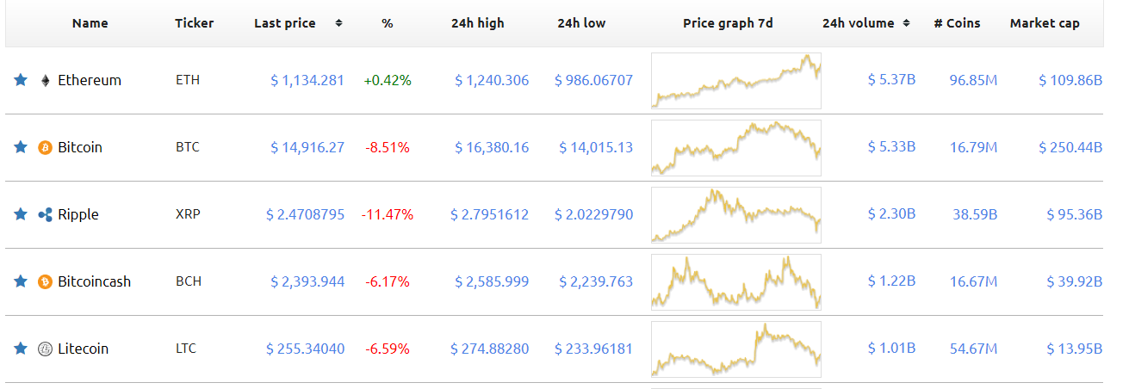
Task: Toggle the favorite star for Ethereum
Action: tap(21, 80)
